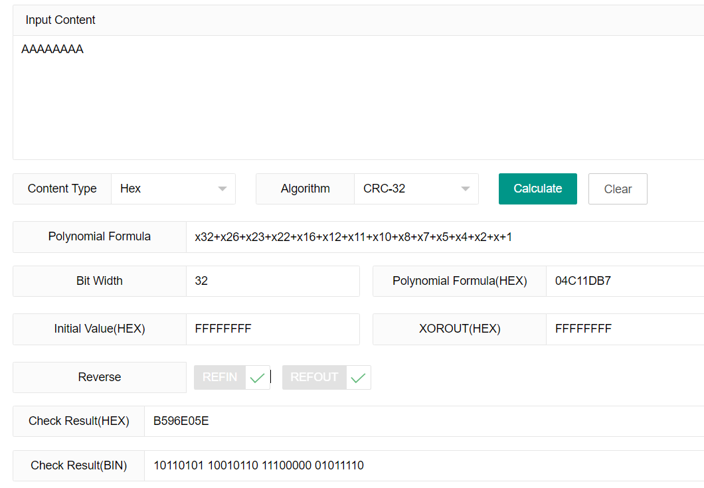This screenshot has height=488, width=704.
Task: Click the green checkmark on REFOUT
Action: tap(357, 377)
